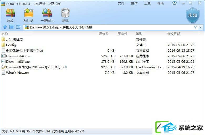Click 927.8 KB size of the PDF

click(x=108, y=67)
